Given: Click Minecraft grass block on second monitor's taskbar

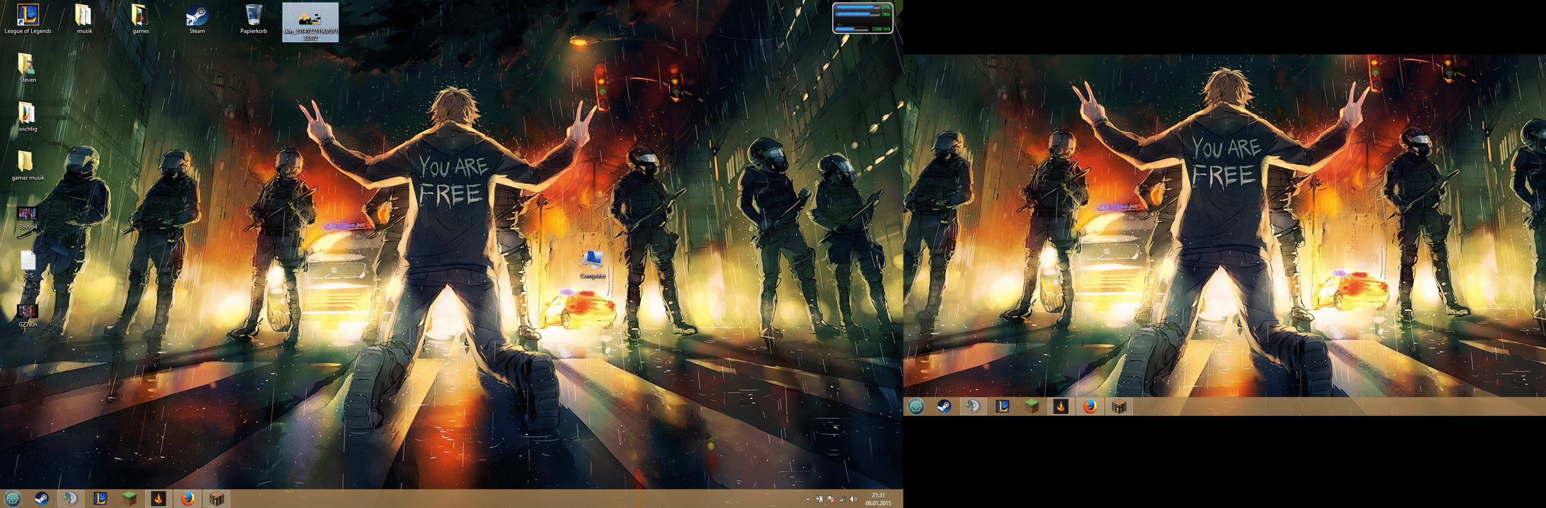Looking at the screenshot, I should pyautogui.click(x=1032, y=407).
